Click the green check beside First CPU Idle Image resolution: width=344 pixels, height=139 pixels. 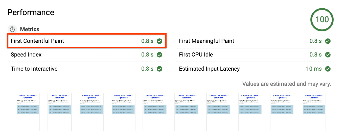328,55
